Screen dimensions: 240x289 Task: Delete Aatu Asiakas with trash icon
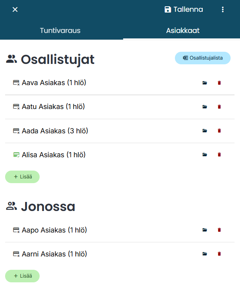click(x=219, y=107)
